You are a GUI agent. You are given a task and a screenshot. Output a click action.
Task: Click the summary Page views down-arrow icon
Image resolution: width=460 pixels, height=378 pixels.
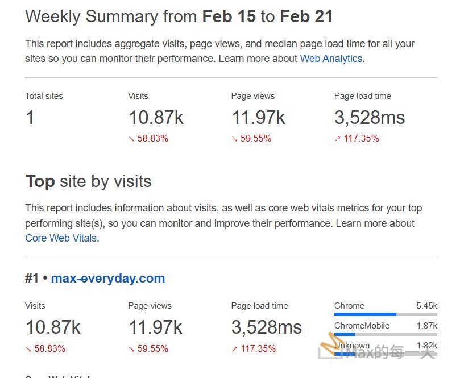pos(235,139)
